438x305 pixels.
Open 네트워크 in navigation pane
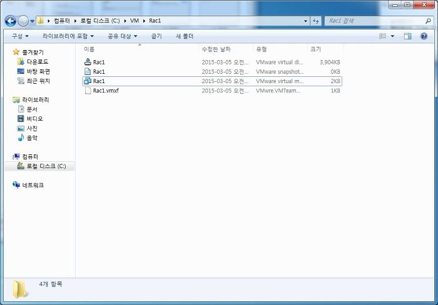click(33, 185)
